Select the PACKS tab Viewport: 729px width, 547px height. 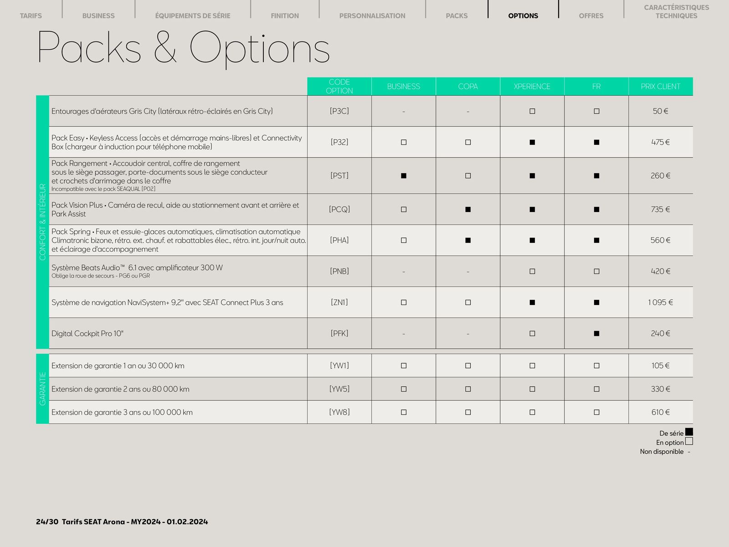457,15
